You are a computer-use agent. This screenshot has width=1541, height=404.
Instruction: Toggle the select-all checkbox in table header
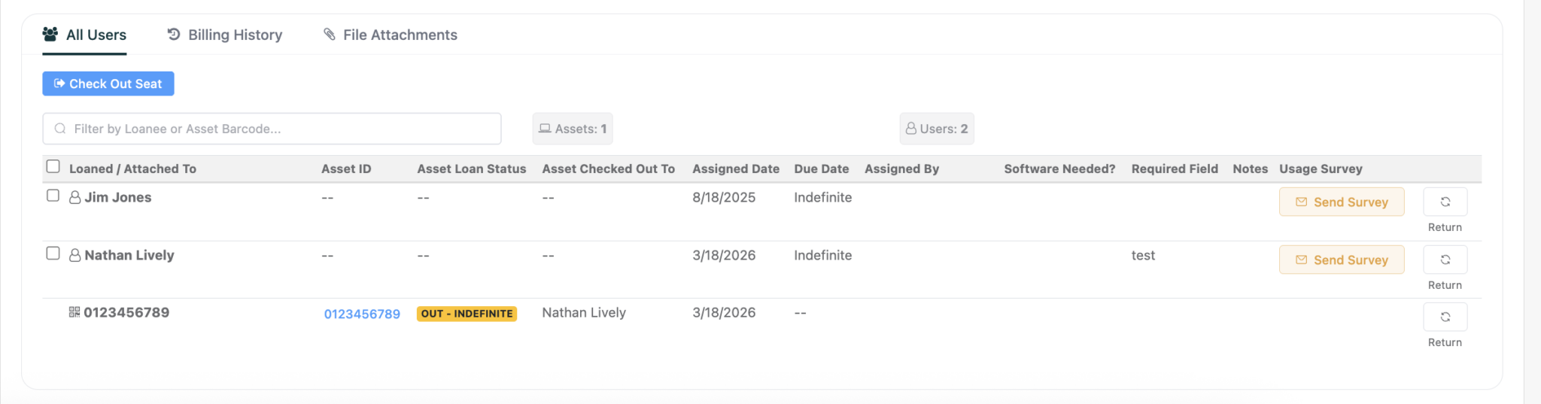coord(53,166)
